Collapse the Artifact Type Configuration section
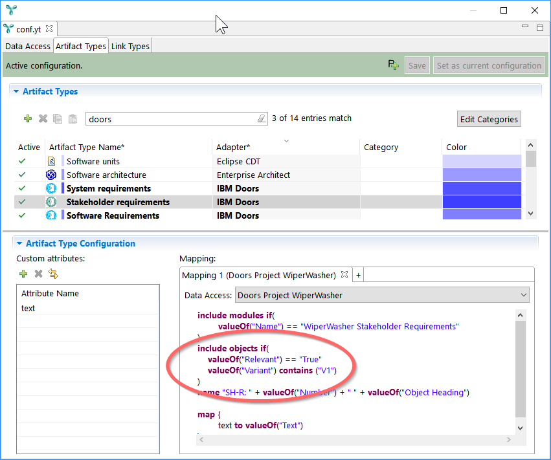 pyautogui.click(x=19, y=243)
